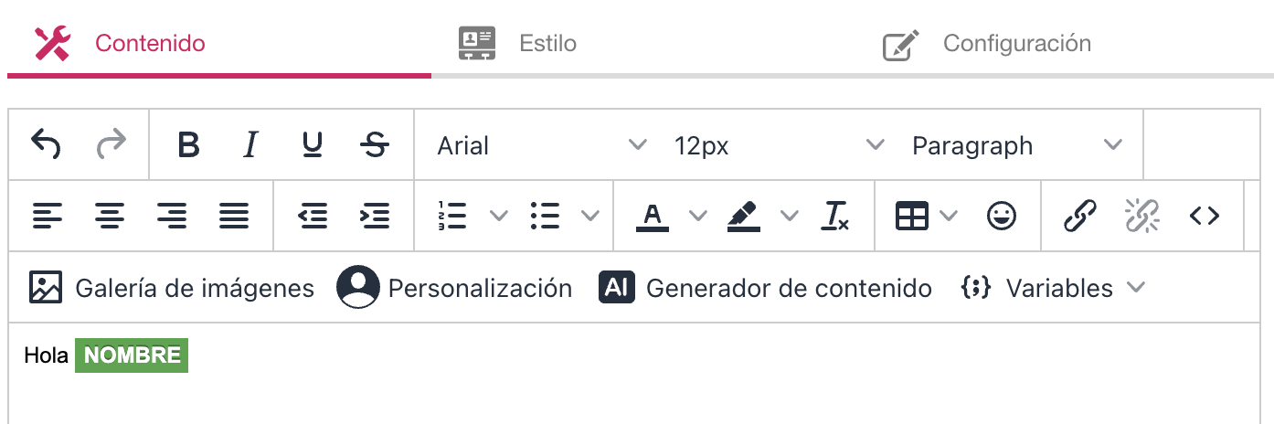Viewport: 1274px width, 424px height.
Task: Center-align the paragraph
Action: tap(110, 216)
